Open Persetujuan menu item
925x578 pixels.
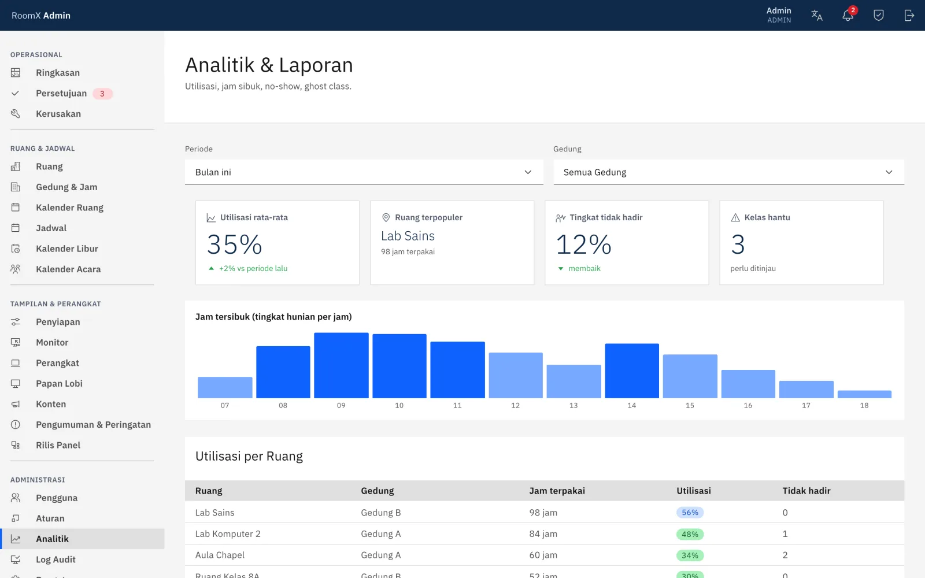tap(82, 93)
